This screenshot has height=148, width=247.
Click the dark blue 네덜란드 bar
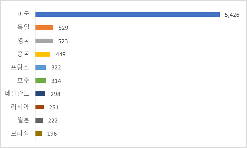click(x=40, y=94)
